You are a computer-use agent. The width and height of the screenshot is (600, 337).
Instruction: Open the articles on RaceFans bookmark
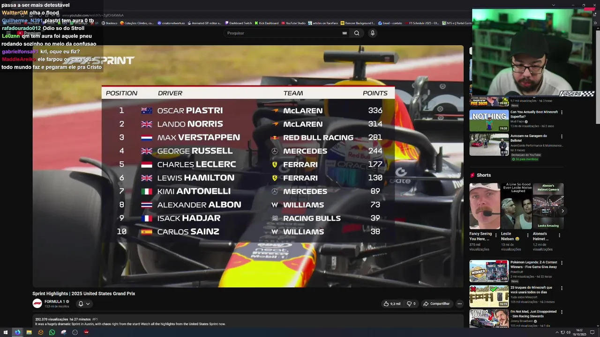323,23
